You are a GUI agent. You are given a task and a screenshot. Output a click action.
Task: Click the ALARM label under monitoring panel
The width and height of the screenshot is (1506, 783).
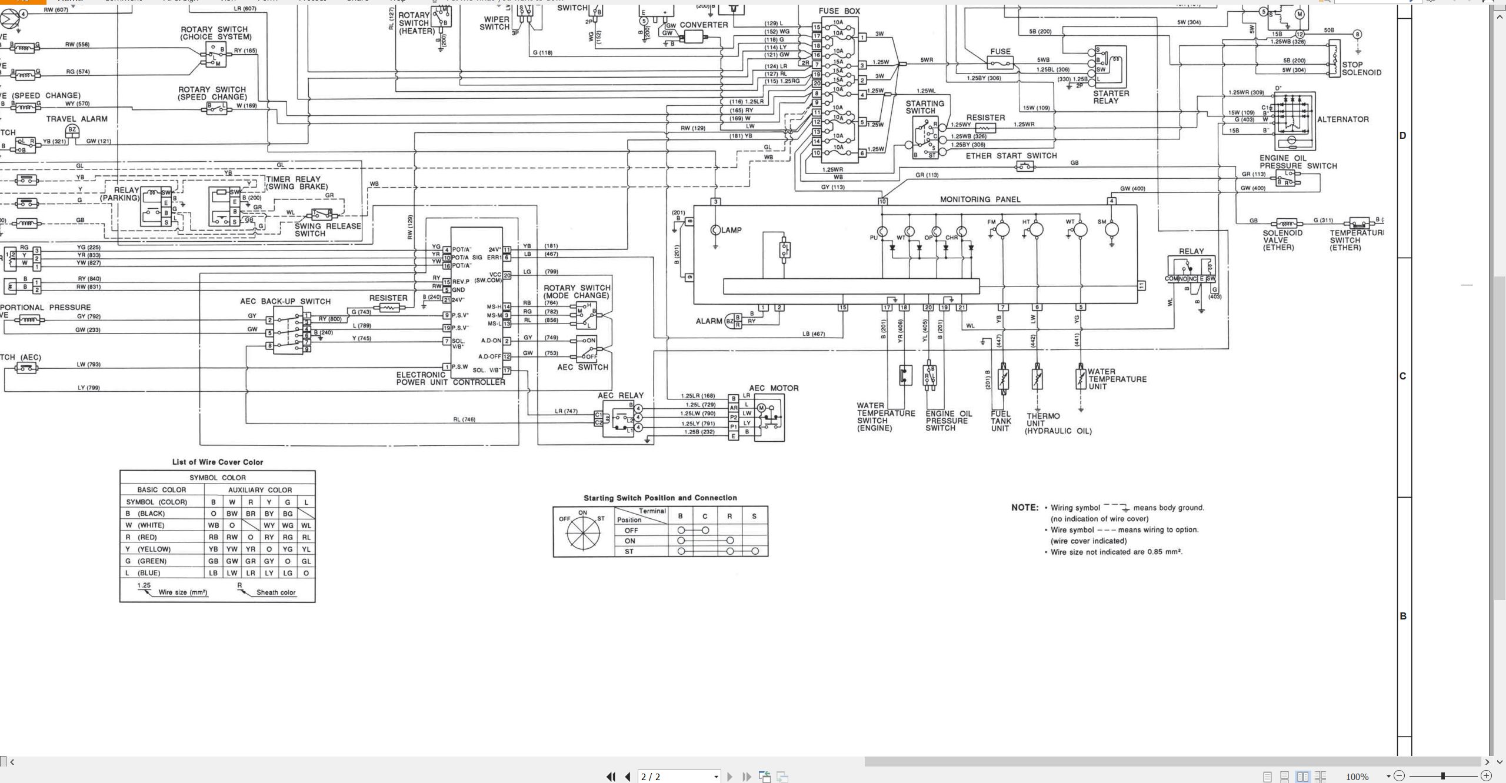(x=708, y=321)
